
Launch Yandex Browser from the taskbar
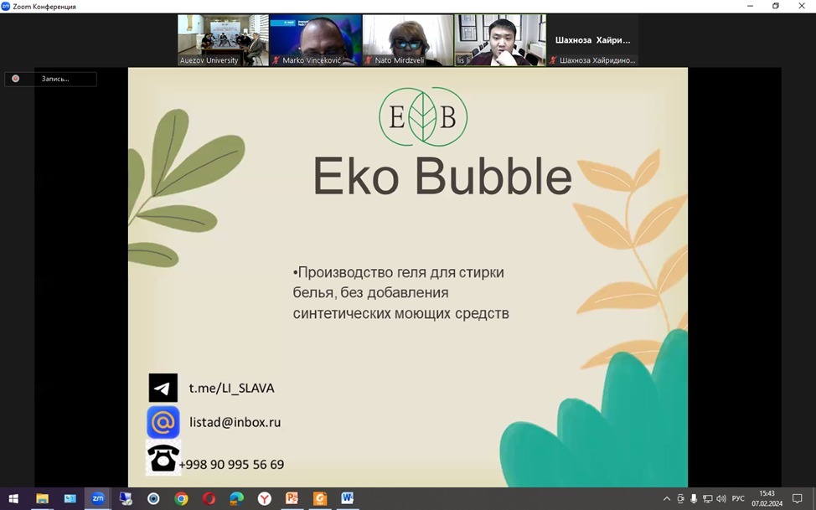coord(265,498)
